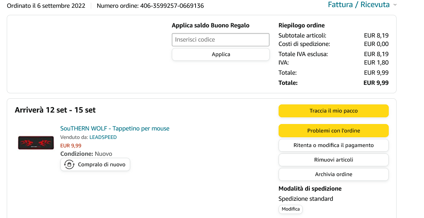Open the SouTHERN WOLF Tappetino per mouse link
Image resolution: width=424 pixels, height=218 pixels.
click(115, 128)
